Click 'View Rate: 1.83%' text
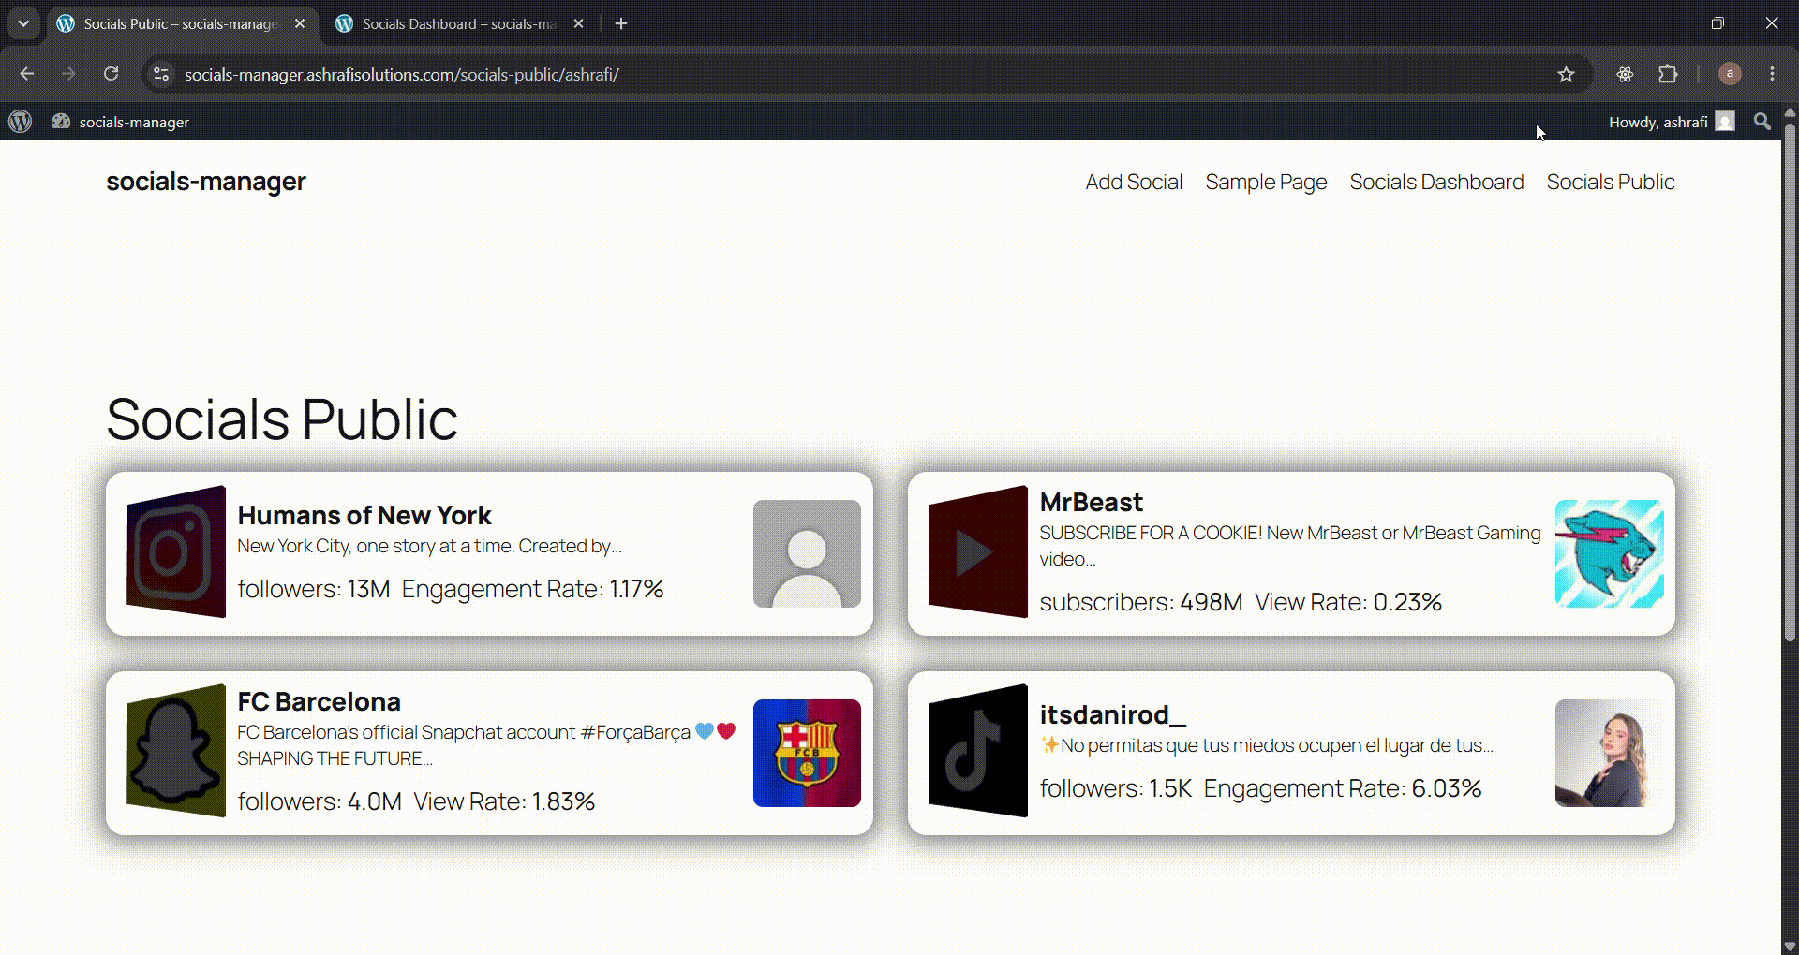Viewport: 1799px width, 955px height. pyautogui.click(x=504, y=801)
